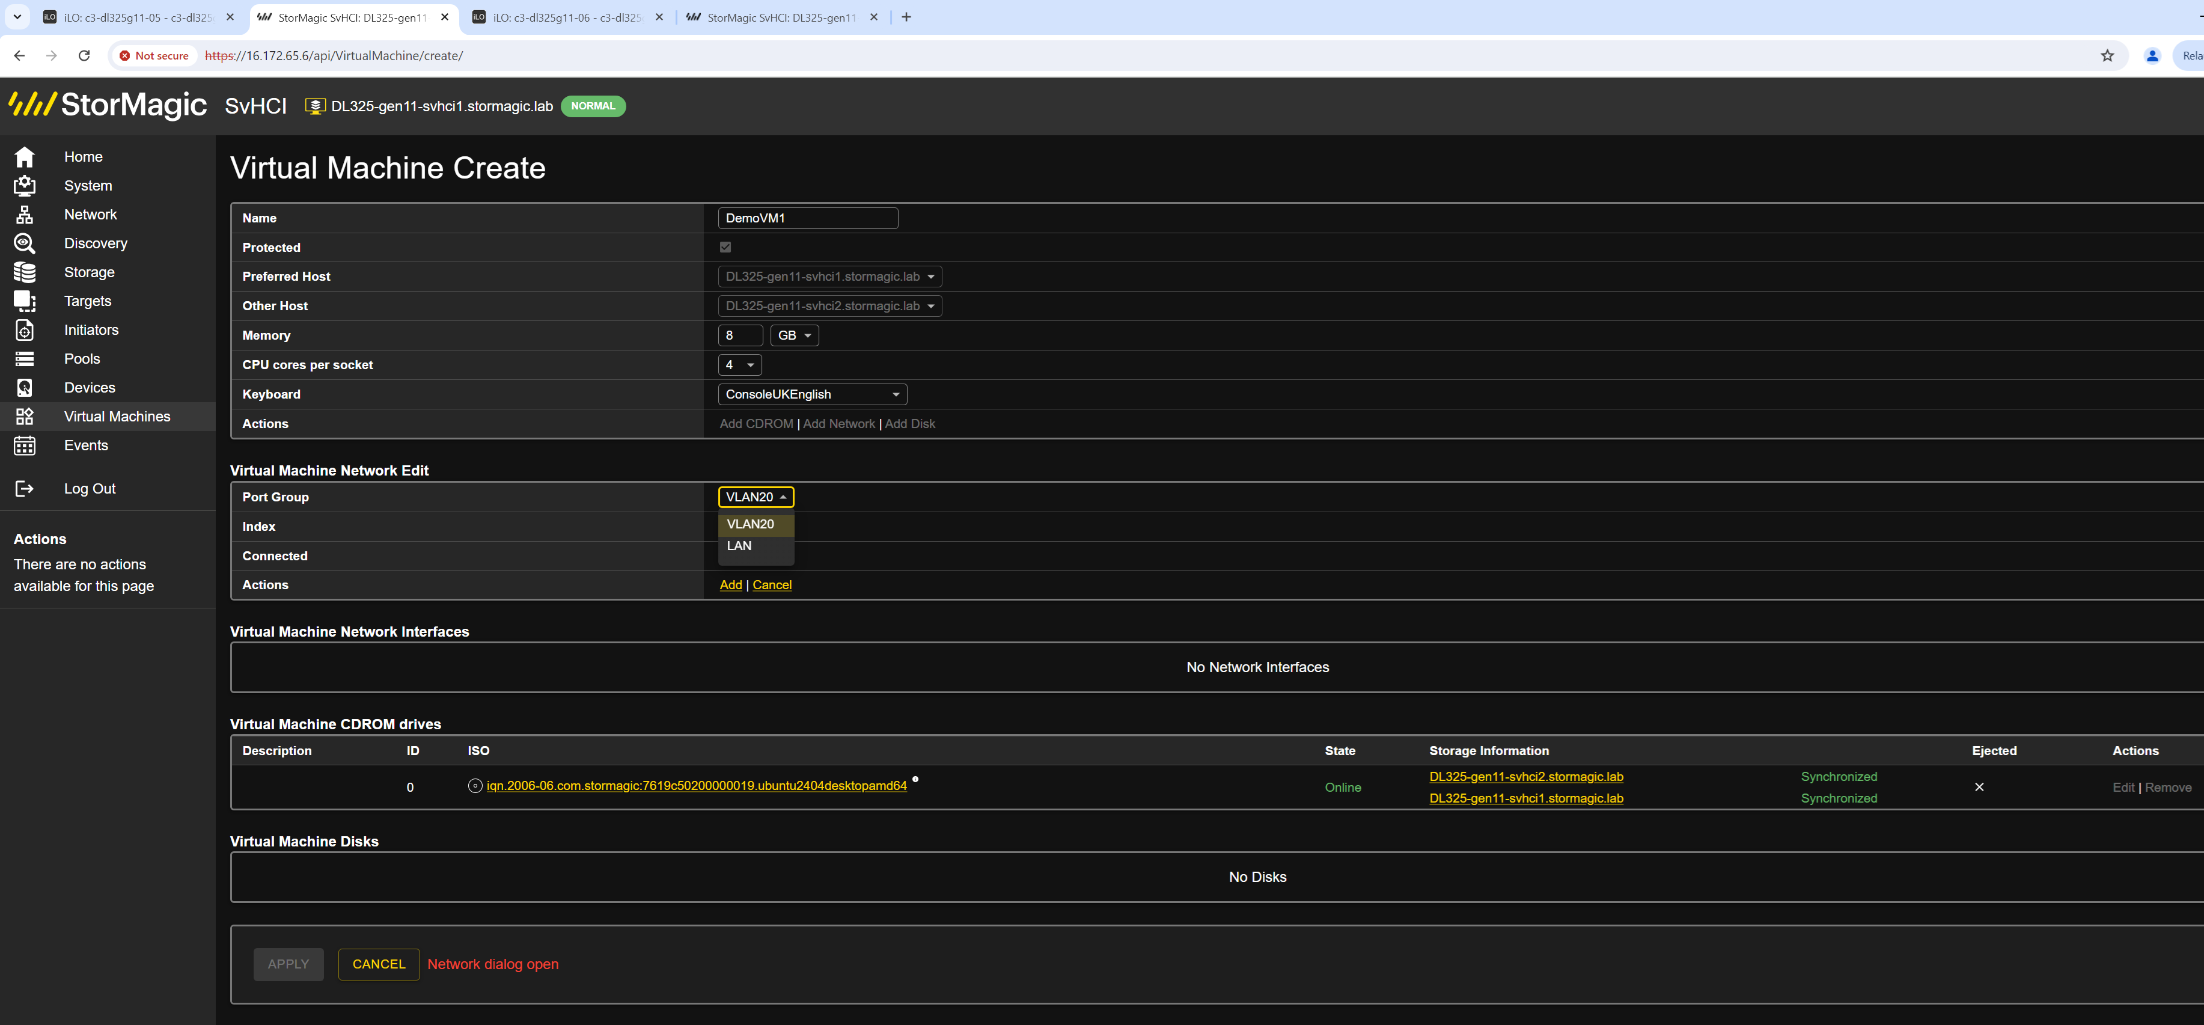The image size is (2204, 1025).
Task: Click the Memory value input field
Action: point(740,335)
